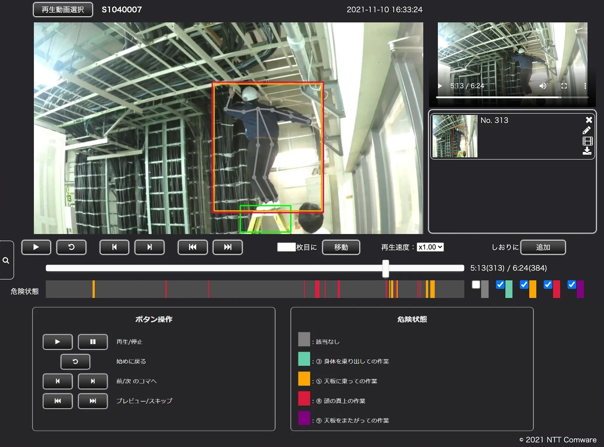Remove bookmark No. 313 with the X

589,120
